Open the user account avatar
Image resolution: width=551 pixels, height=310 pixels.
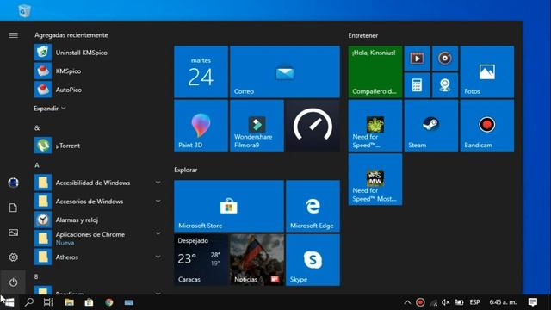pos(14,183)
